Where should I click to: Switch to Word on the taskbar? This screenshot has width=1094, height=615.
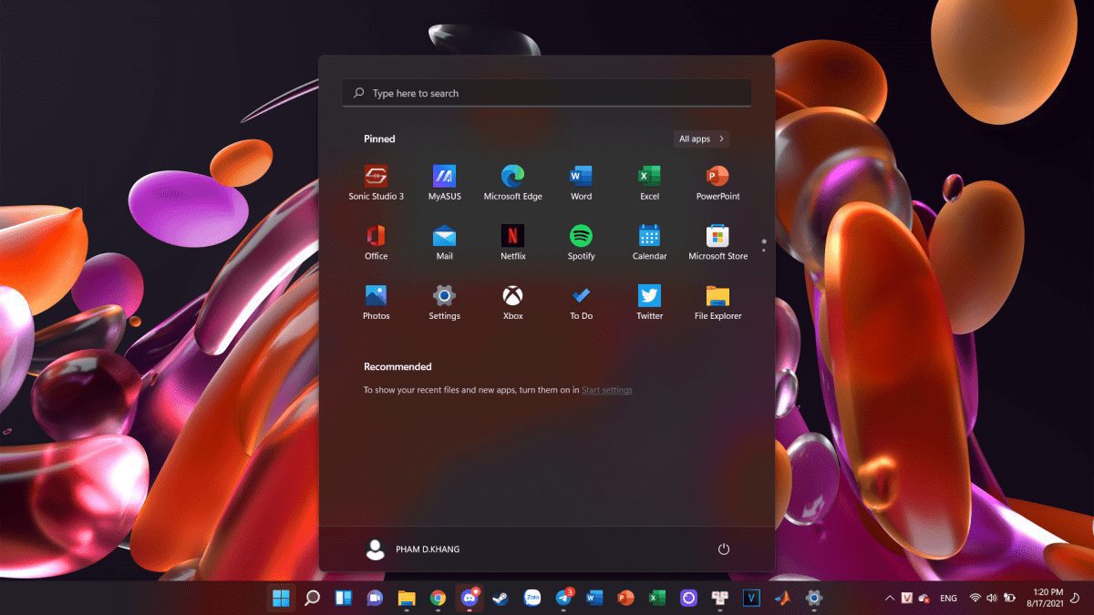coord(594,598)
